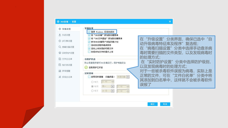This screenshot has width=228, height=128.
Task: Click the 系统白名单 icon
Action: tap(60, 77)
